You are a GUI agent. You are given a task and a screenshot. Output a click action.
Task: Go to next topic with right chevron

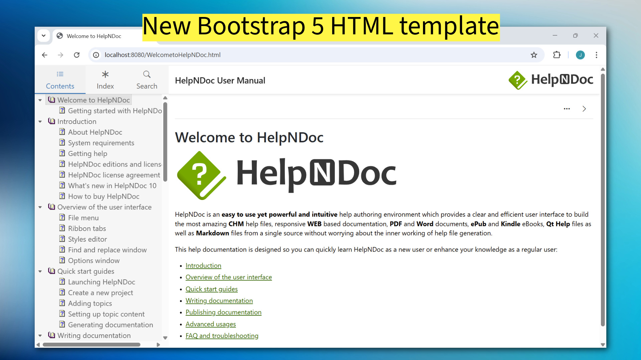(584, 109)
